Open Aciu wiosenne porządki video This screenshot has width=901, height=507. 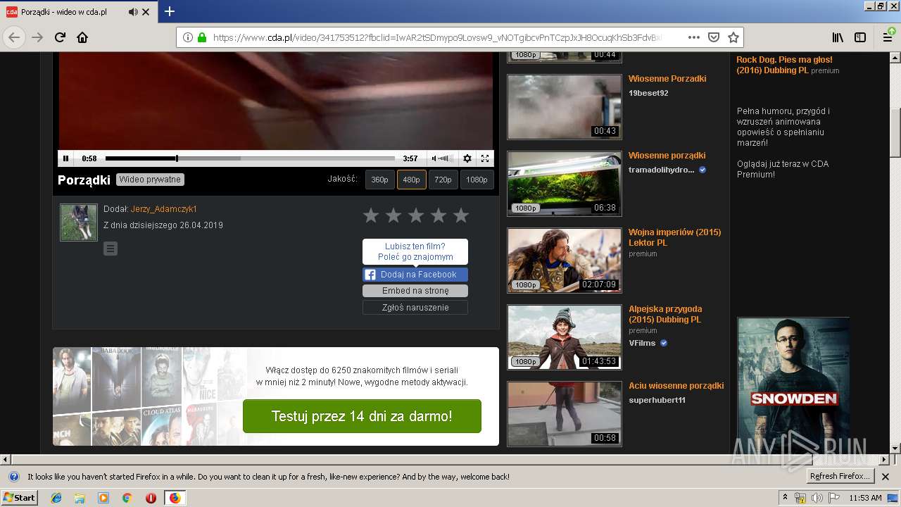point(676,386)
